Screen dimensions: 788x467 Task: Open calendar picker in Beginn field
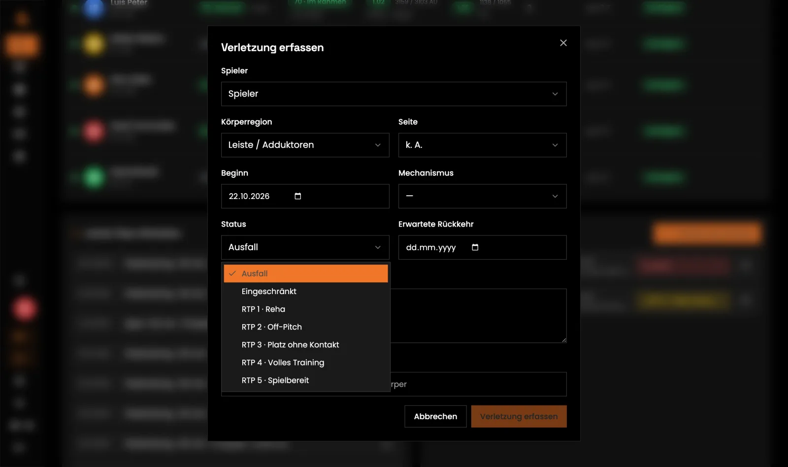click(x=297, y=196)
